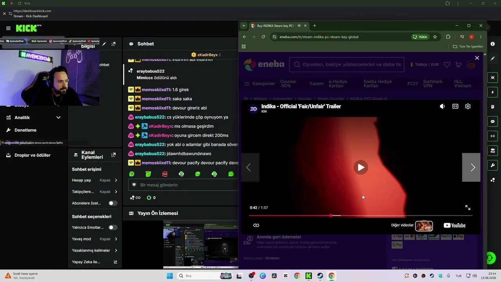Expand the Yavaş mod setting
Viewport: 501px width, 282px height.
coord(95,239)
